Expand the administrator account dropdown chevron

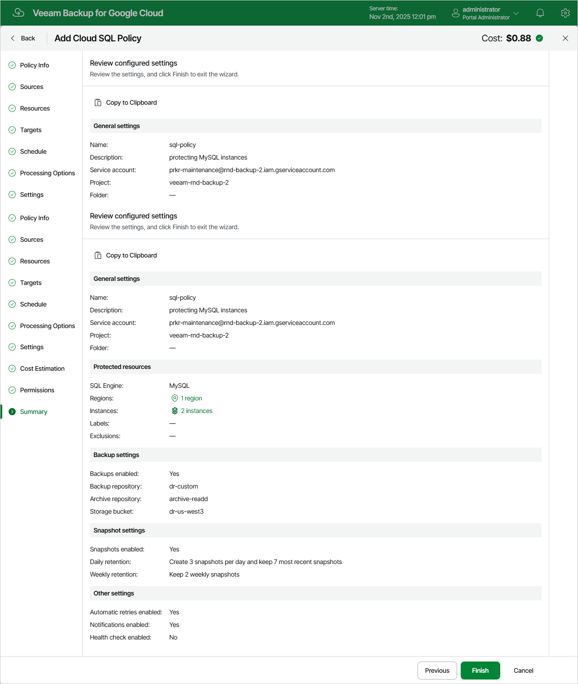[x=516, y=13]
